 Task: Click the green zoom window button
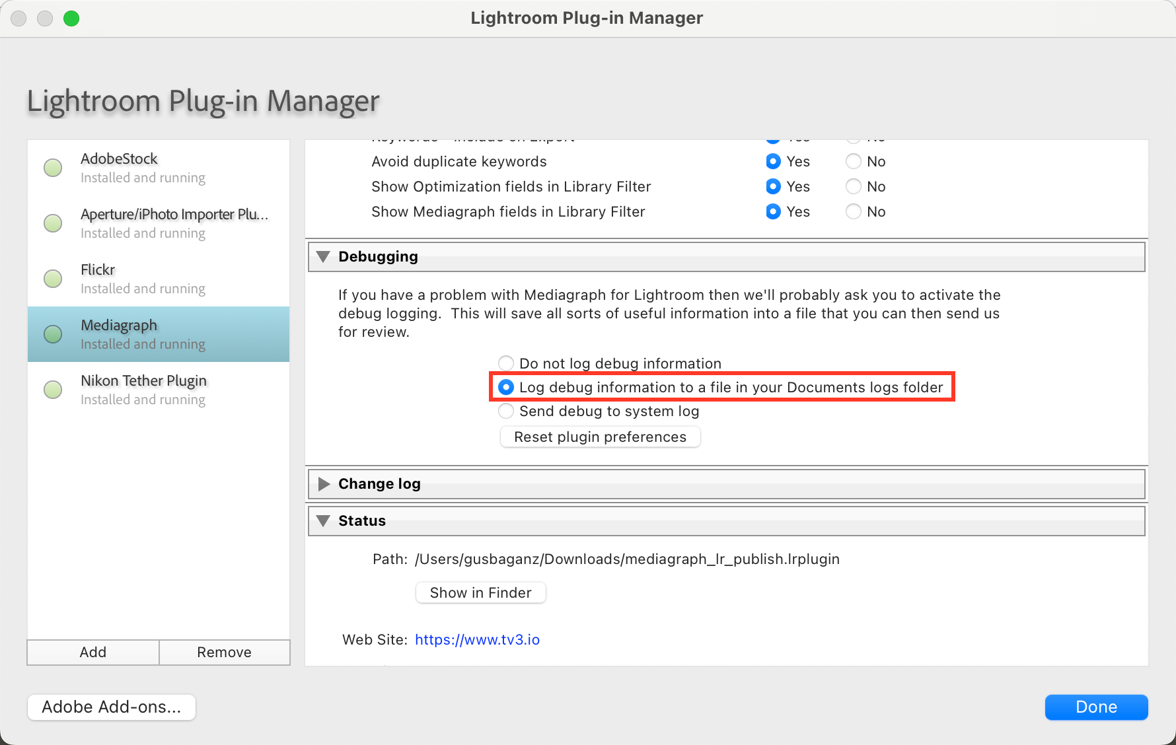[71, 18]
